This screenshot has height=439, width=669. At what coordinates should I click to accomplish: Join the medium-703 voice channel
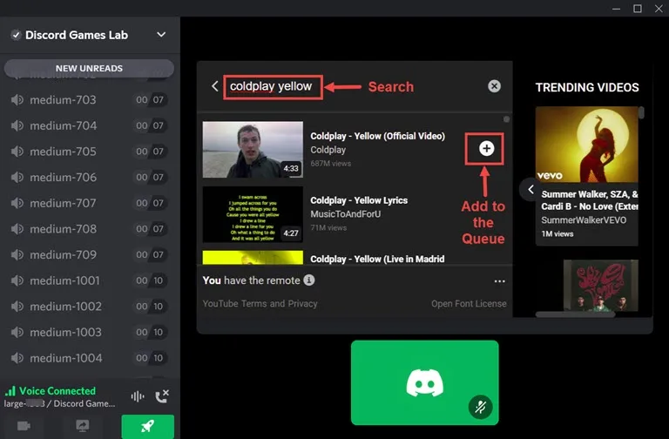click(x=89, y=100)
